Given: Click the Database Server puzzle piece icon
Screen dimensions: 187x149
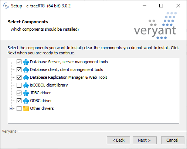Looking at the screenshot, I should pyautogui.click(x=26, y=62).
